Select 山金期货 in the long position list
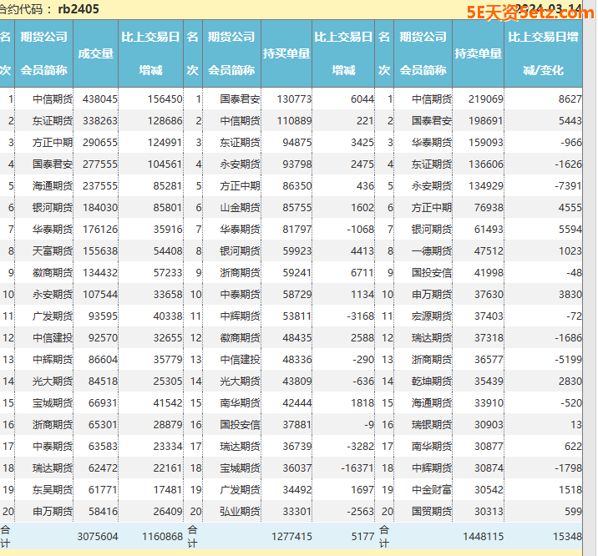 [x=240, y=208]
